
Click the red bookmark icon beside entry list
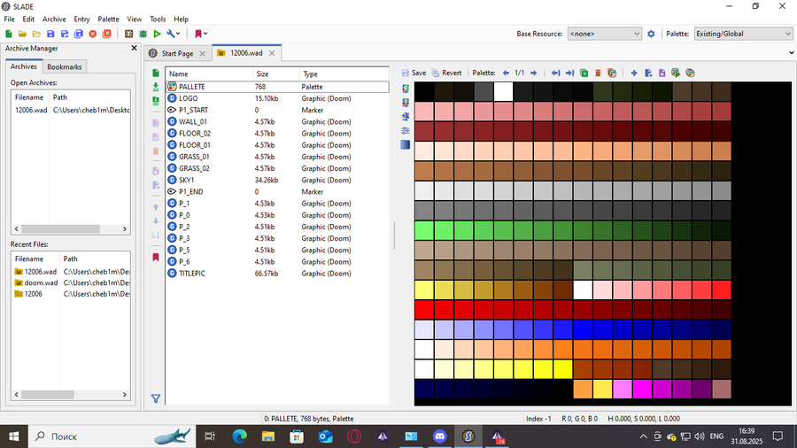[x=156, y=258]
